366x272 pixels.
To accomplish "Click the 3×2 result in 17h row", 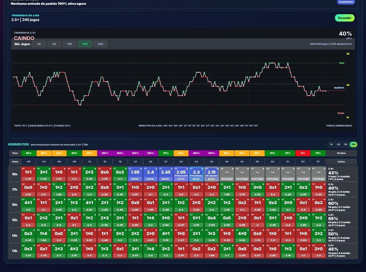I will 89,190.
